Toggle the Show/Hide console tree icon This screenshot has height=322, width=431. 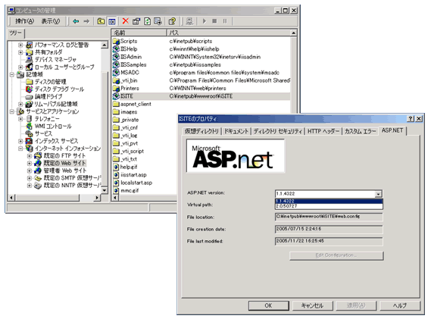coord(111,21)
